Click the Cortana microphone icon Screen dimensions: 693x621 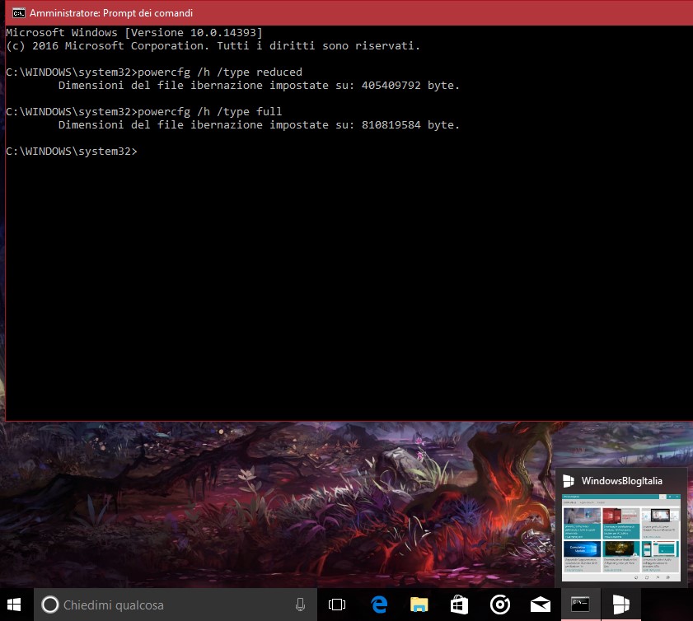point(300,605)
